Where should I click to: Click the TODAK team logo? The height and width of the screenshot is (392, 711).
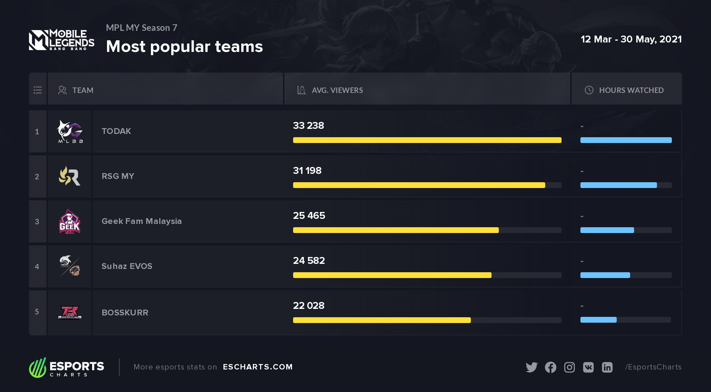(70, 131)
